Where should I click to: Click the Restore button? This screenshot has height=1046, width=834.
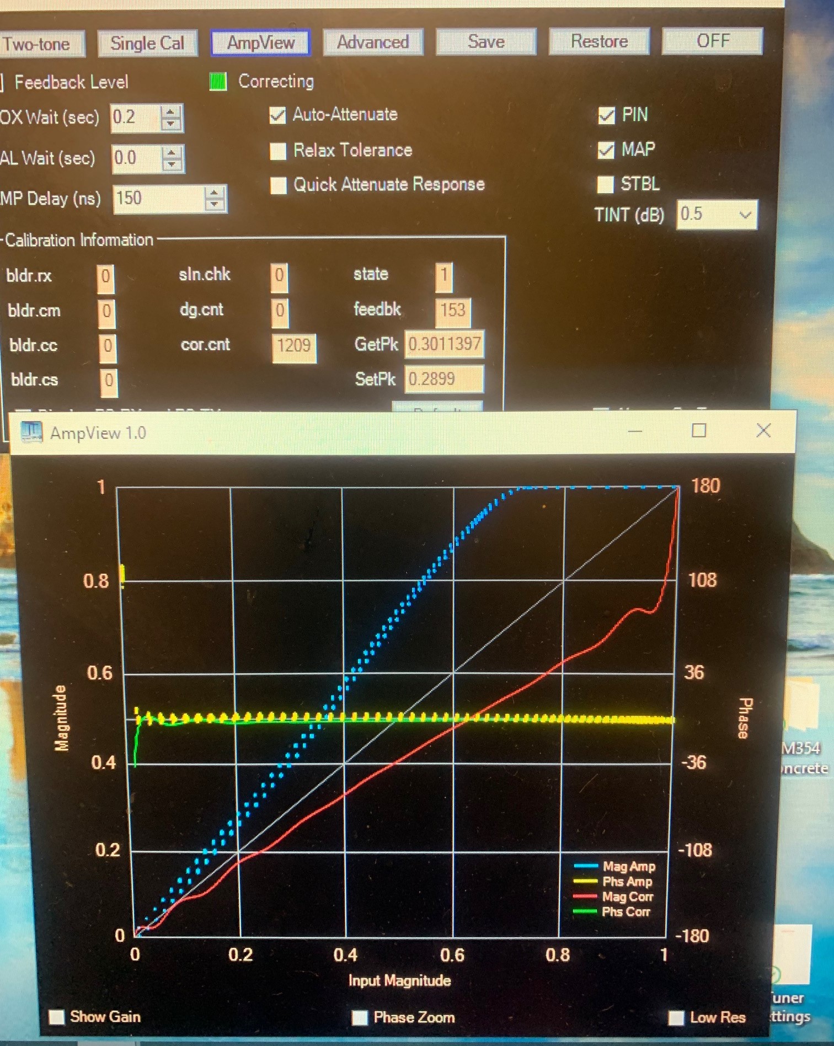click(599, 41)
